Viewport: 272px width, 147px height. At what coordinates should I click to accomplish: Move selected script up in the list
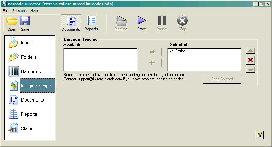250,51
